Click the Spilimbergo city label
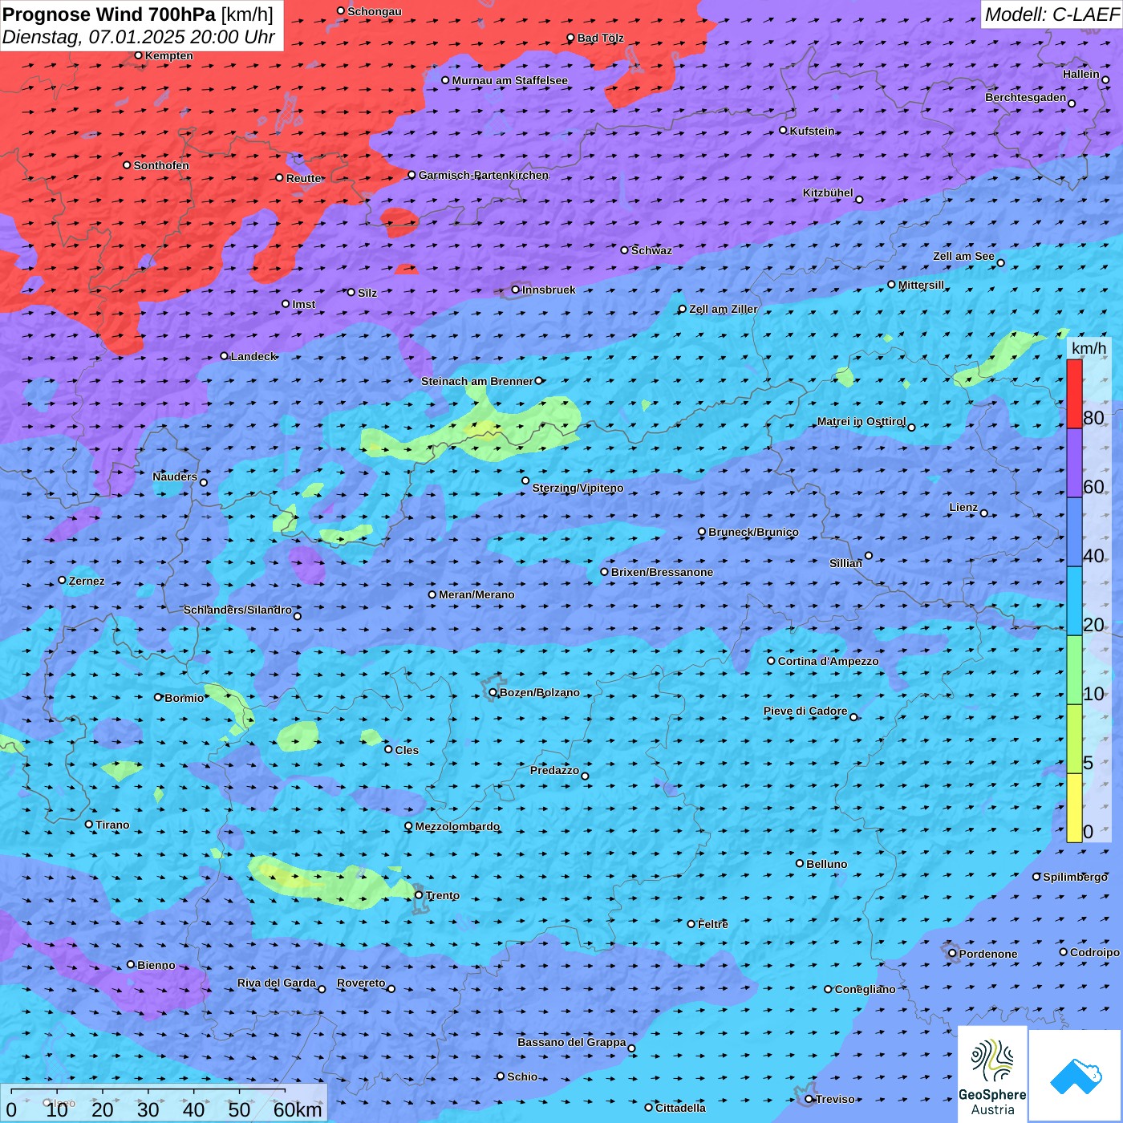The width and height of the screenshot is (1123, 1123). 1075,877
